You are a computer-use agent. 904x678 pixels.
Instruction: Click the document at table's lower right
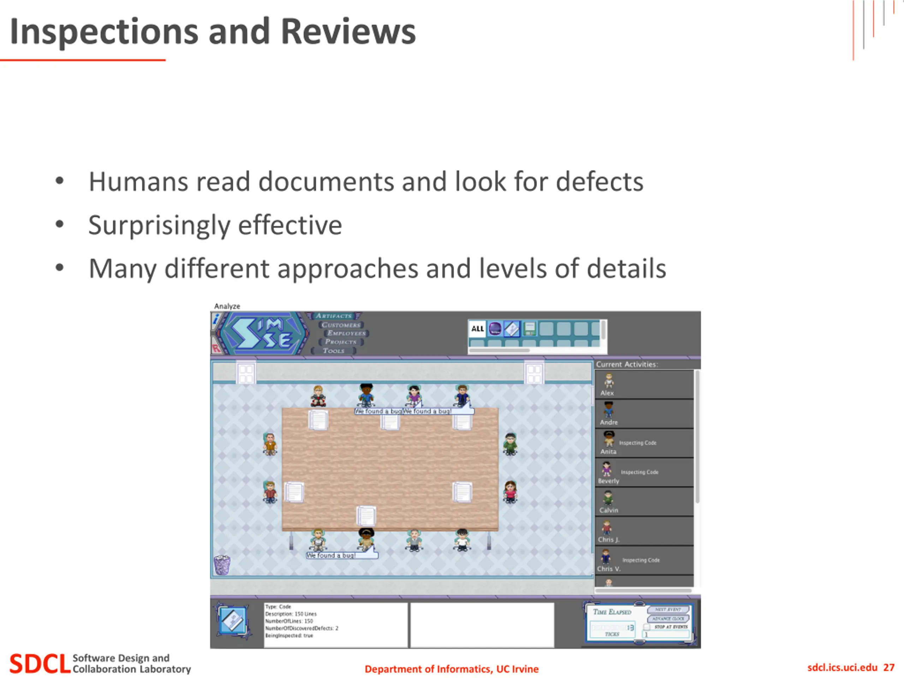pyautogui.click(x=462, y=492)
